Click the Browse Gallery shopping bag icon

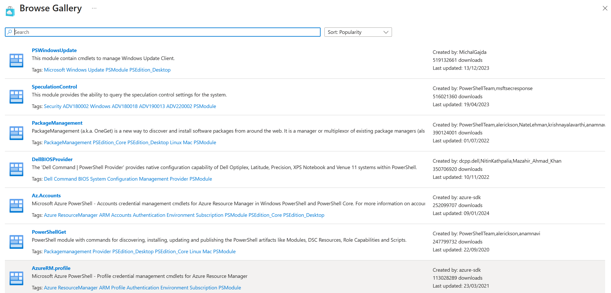(10, 11)
